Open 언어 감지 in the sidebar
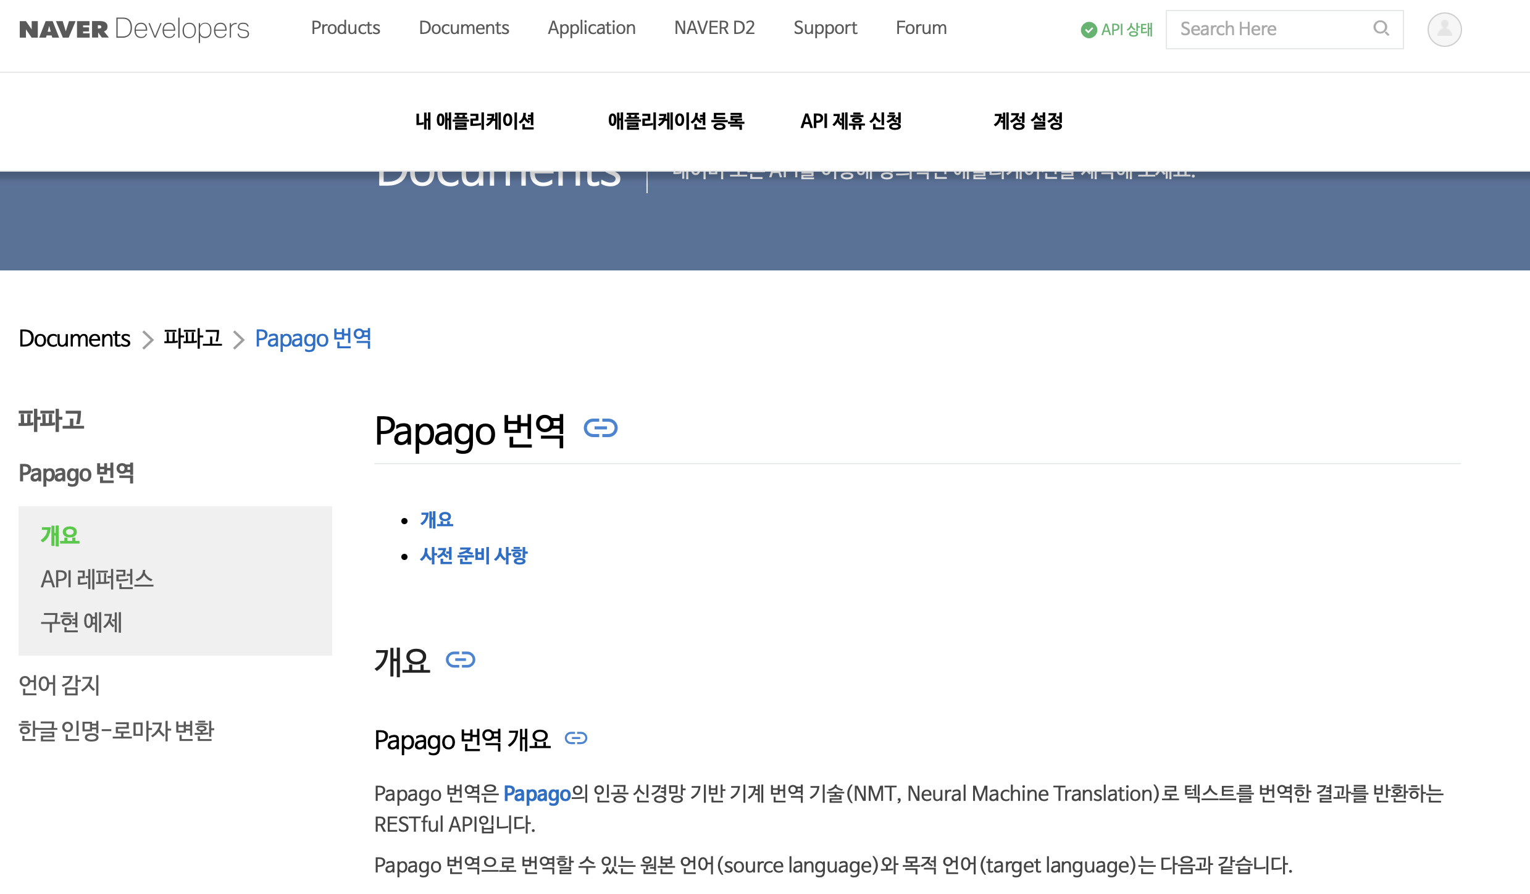This screenshot has width=1530, height=894. 59,685
